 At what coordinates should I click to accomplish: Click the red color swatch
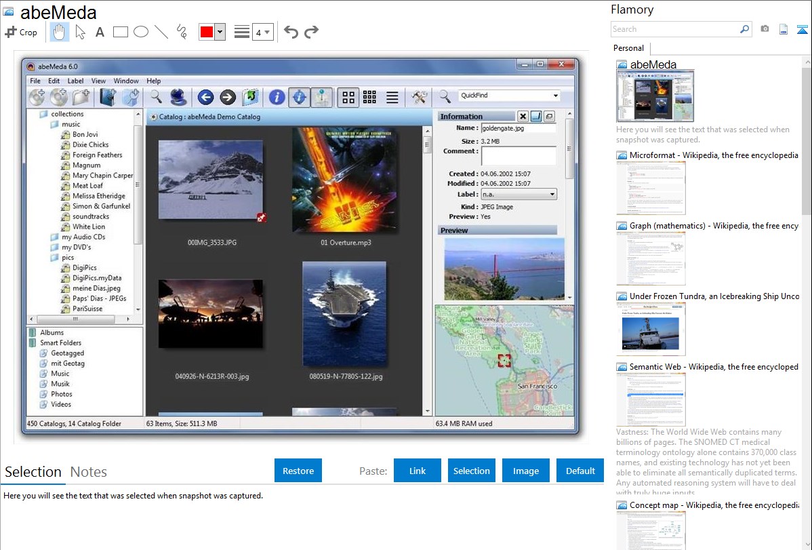pyautogui.click(x=207, y=32)
